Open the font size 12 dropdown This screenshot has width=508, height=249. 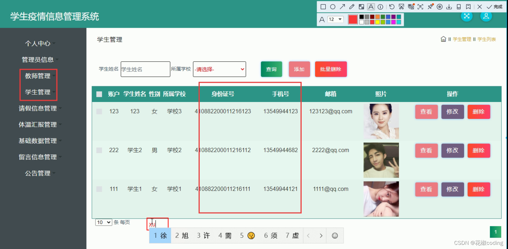click(336, 19)
